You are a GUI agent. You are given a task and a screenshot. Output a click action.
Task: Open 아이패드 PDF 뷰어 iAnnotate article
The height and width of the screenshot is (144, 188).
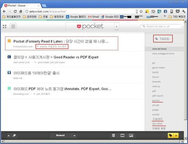[x=62, y=89]
